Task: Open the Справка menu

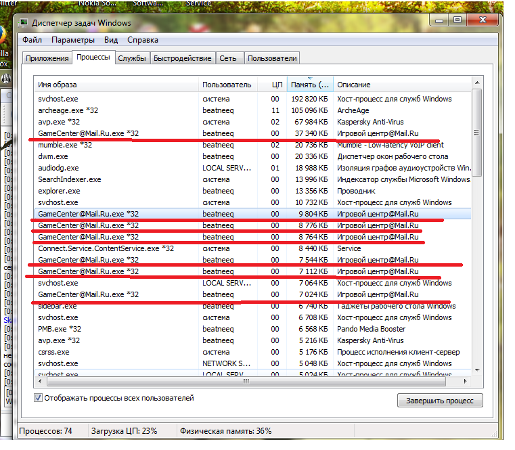Action: tap(143, 40)
